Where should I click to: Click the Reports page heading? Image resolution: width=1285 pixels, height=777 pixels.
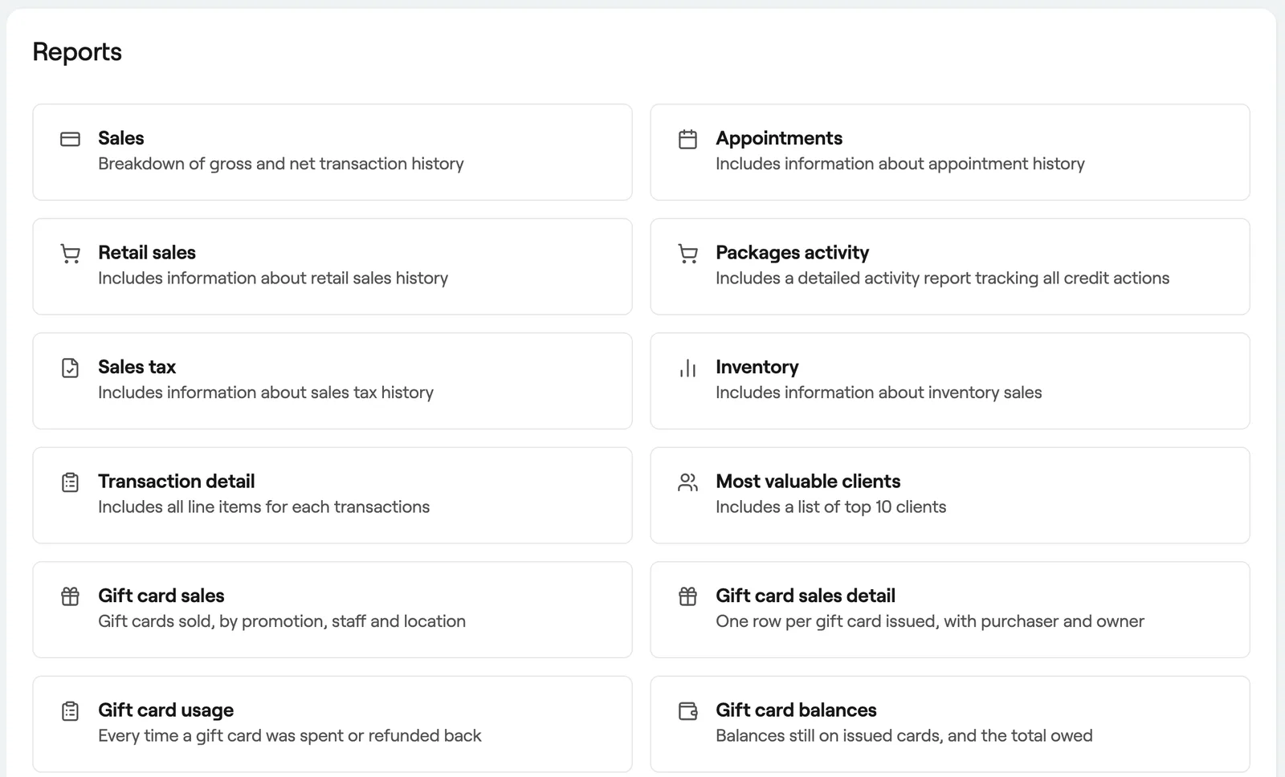(x=77, y=52)
